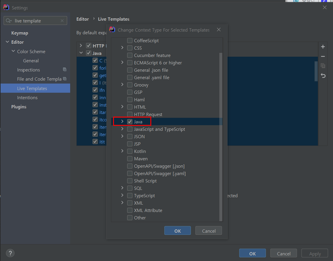
Task: Expand the Kotlin context node
Action: click(122, 151)
